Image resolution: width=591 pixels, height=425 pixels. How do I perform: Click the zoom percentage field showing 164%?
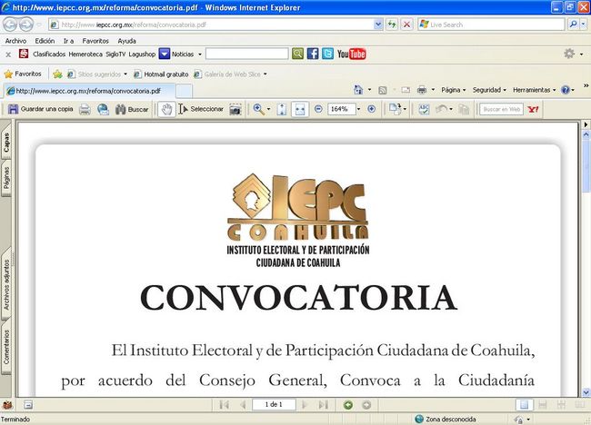pos(342,109)
